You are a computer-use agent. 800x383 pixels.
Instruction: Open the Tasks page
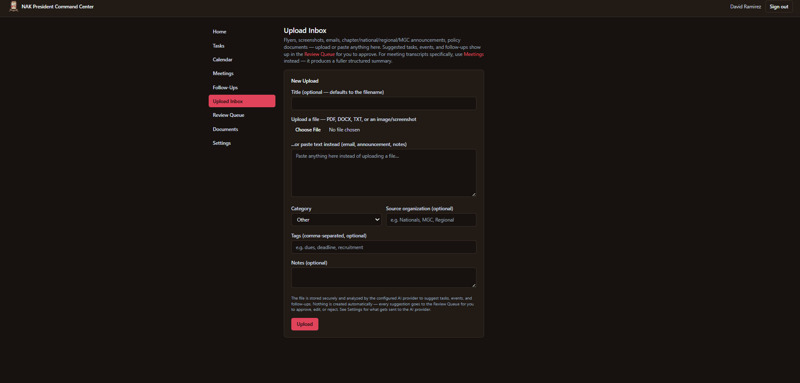coord(242,46)
